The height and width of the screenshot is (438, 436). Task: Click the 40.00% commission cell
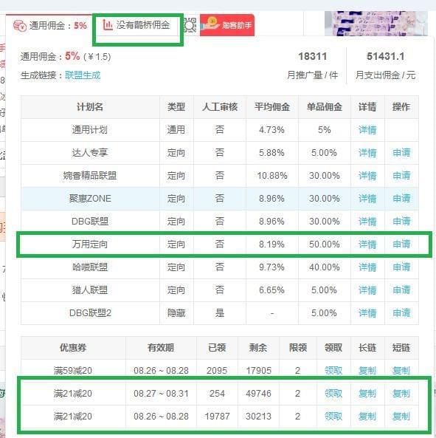(325, 267)
